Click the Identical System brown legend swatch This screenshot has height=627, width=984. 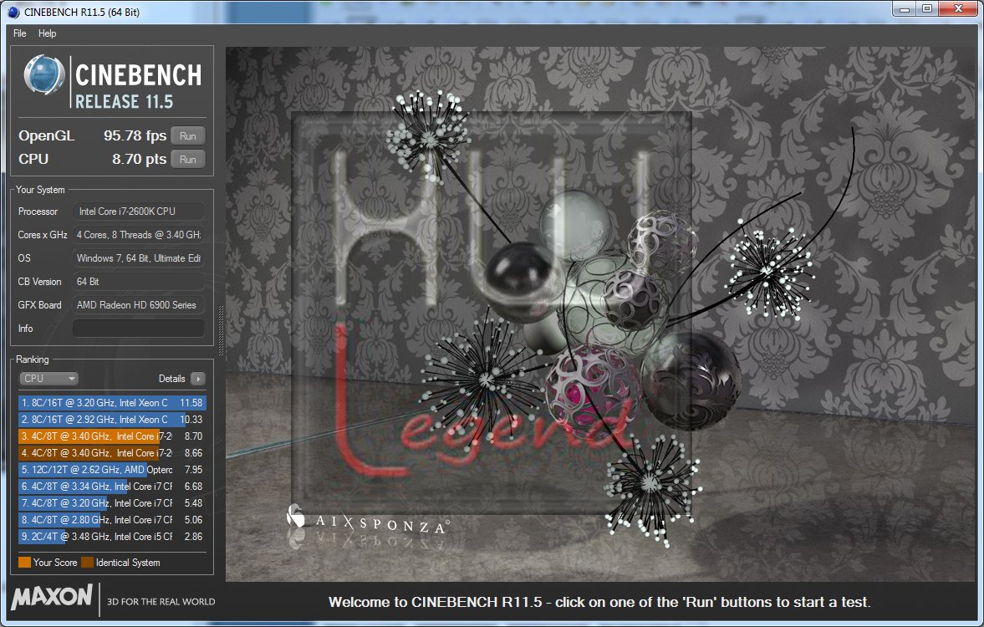tap(87, 563)
